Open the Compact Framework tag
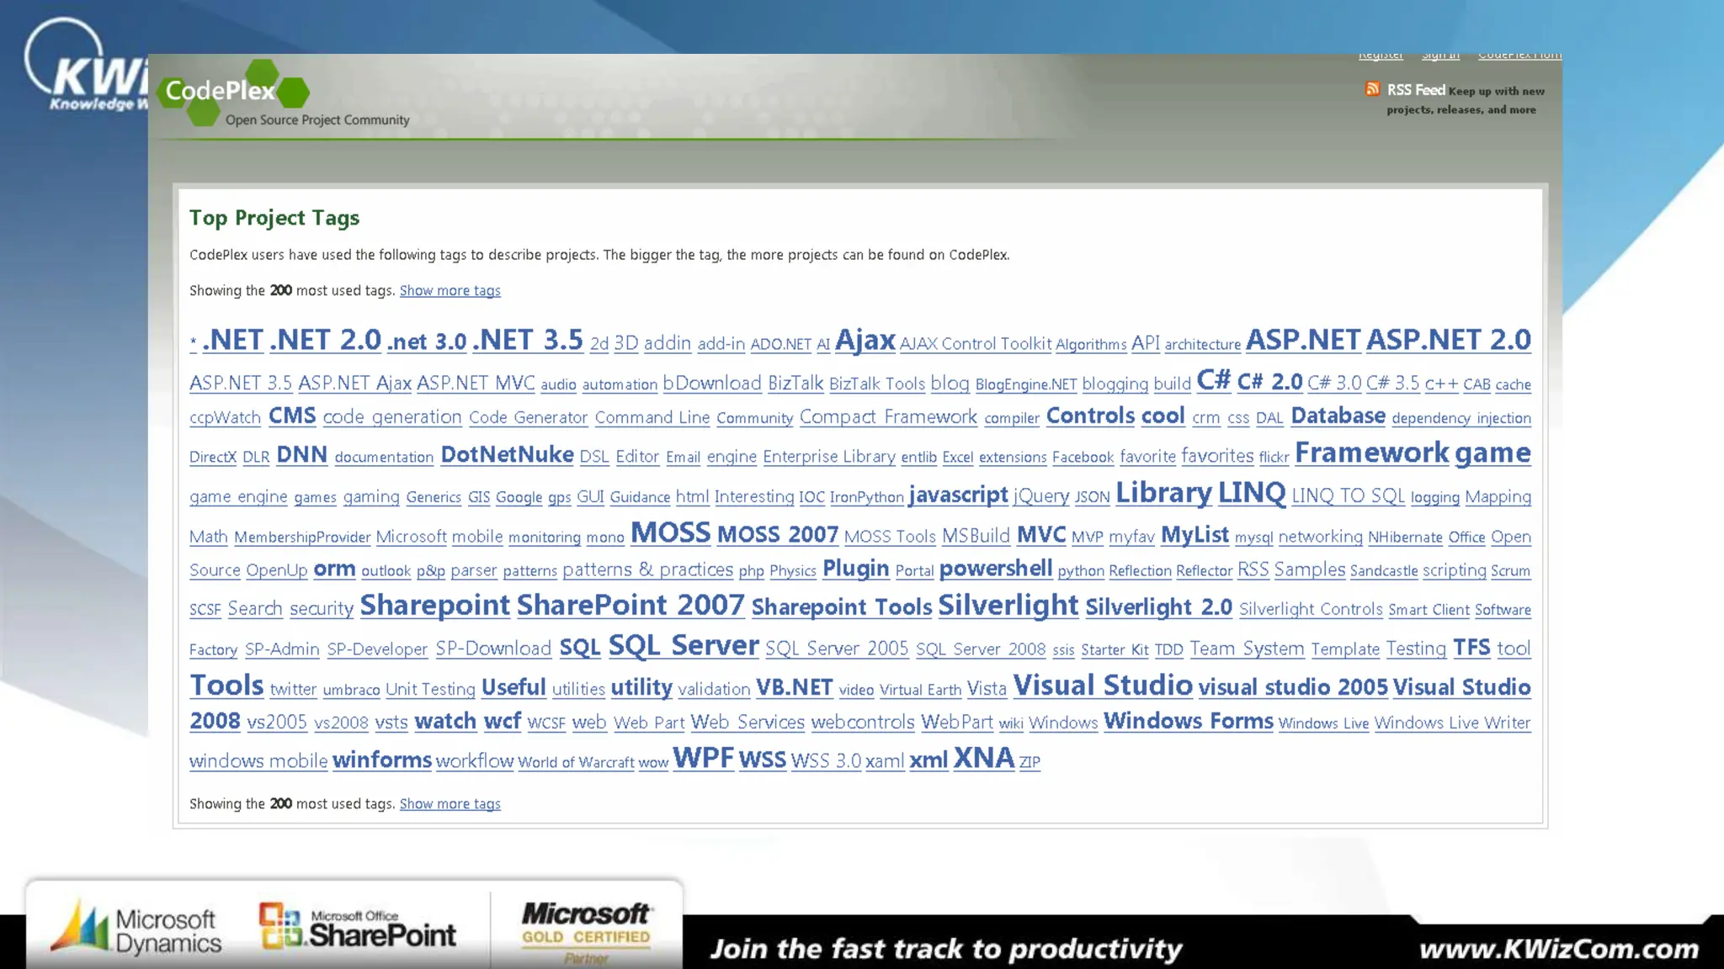This screenshot has height=969, width=1724. tap(888, 417)
